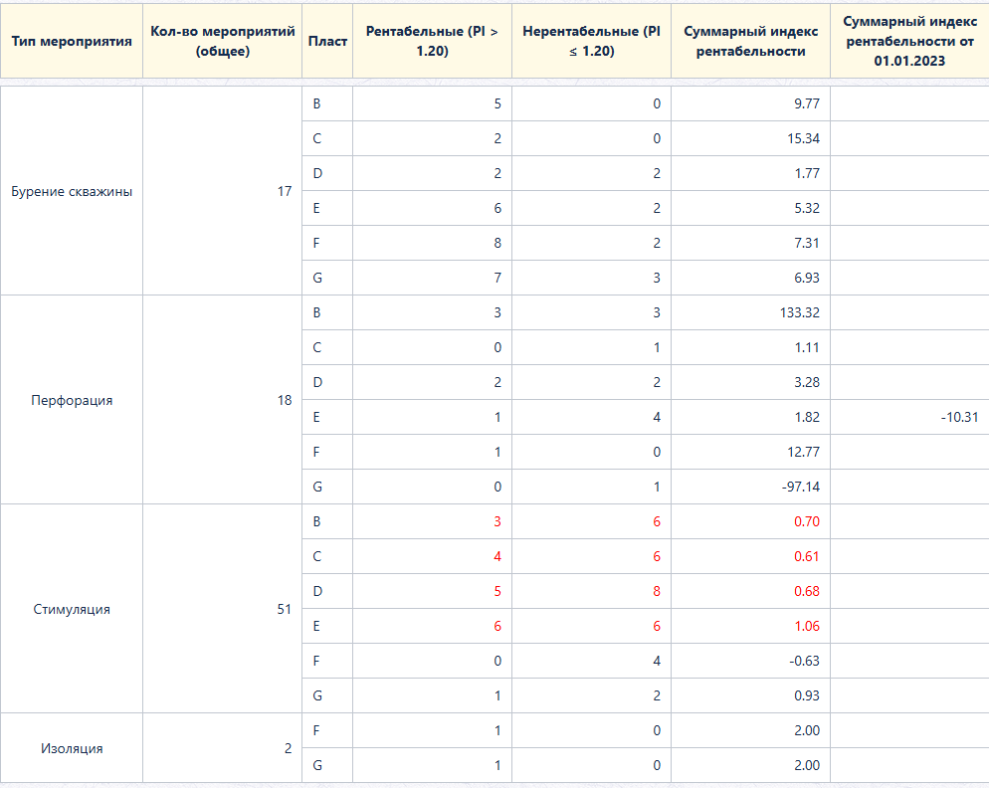Select the -10.31 value cell
Viewport: 989px width, 788px height.
coord(909,417)
